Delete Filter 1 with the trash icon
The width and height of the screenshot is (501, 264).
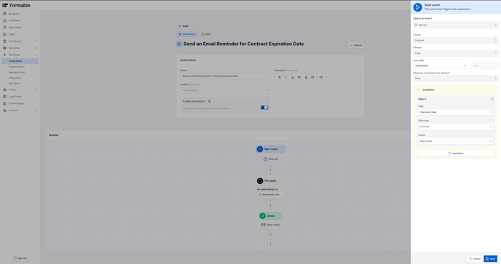[x=492, y=100]
